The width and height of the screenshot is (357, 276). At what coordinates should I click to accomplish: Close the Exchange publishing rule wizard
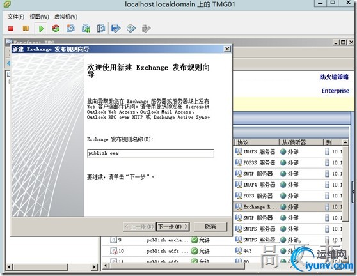tap(227, 49)
